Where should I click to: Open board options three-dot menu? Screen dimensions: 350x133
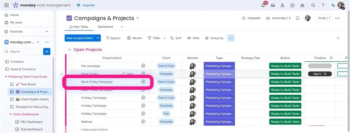tap(337, 18)
